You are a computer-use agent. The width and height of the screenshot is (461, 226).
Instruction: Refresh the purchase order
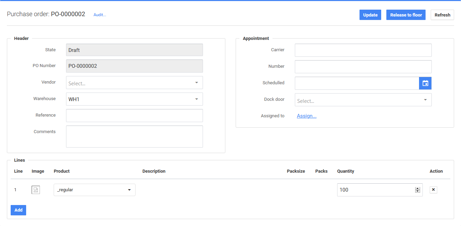coord(442,15)
